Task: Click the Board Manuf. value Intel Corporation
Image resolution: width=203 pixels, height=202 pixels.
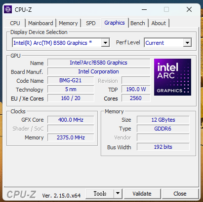Action: pos(99,71)
